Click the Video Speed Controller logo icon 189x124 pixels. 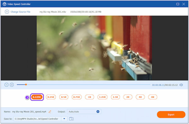click(4, 4)
